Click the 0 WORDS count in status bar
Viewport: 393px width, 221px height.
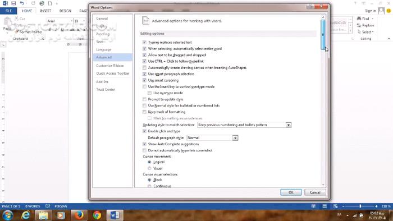click(33, 206)
